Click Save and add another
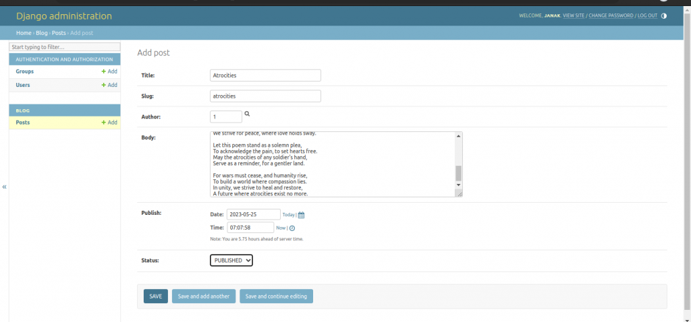This screenshot has width=691, height=322. tap(204, 296)
